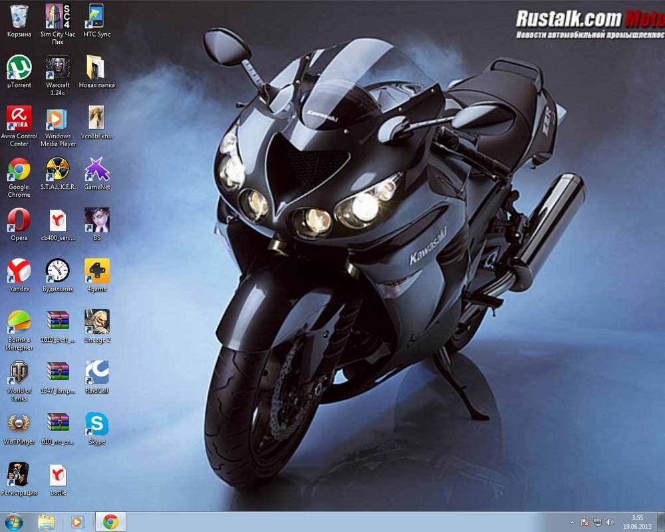The image size is (665, 532).
Task: Select the Google Chrome desktop icon
Action: coord(19,170)
